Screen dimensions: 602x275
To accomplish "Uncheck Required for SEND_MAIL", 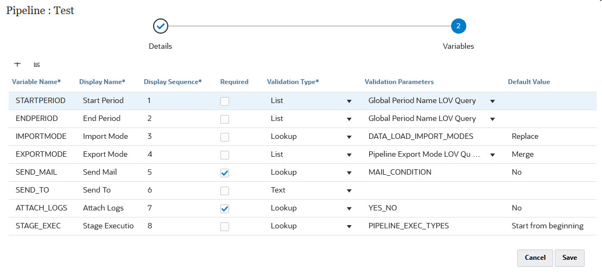I will tap(225, 173).
